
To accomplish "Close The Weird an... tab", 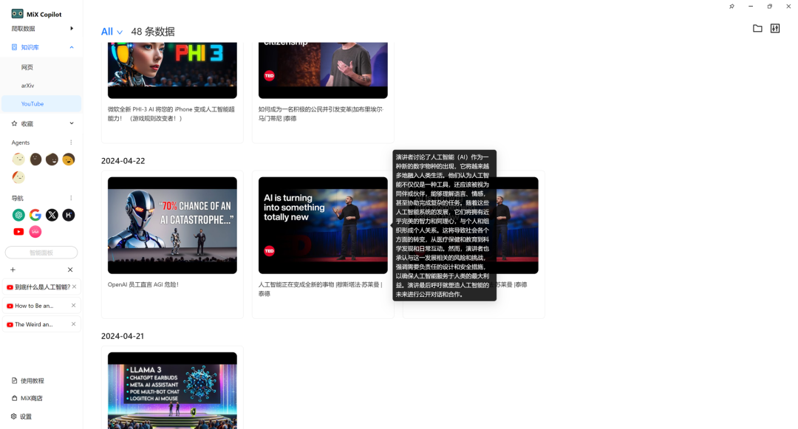I will pyautogui.click(x=73, y=324).
